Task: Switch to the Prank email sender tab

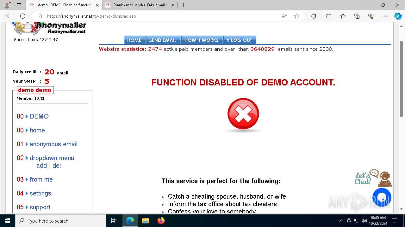Action: pyautogui.click(x=140, y=5)
